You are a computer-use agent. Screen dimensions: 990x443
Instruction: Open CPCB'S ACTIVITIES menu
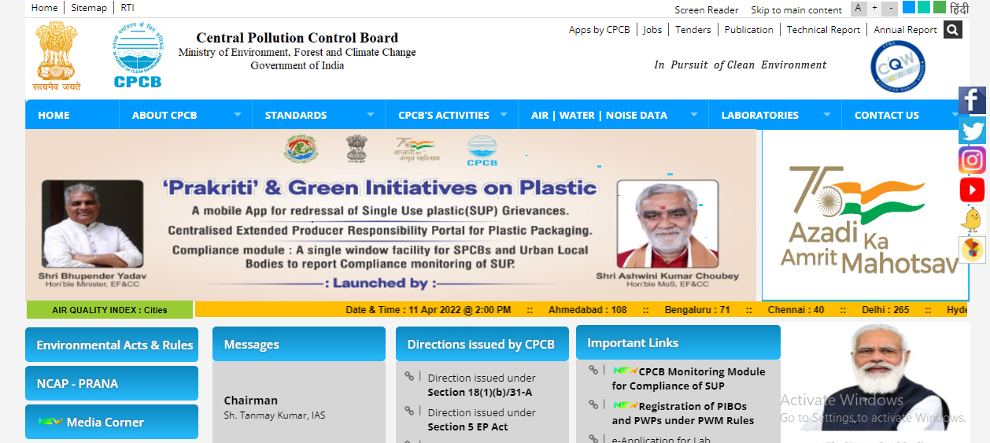point(444,115)
